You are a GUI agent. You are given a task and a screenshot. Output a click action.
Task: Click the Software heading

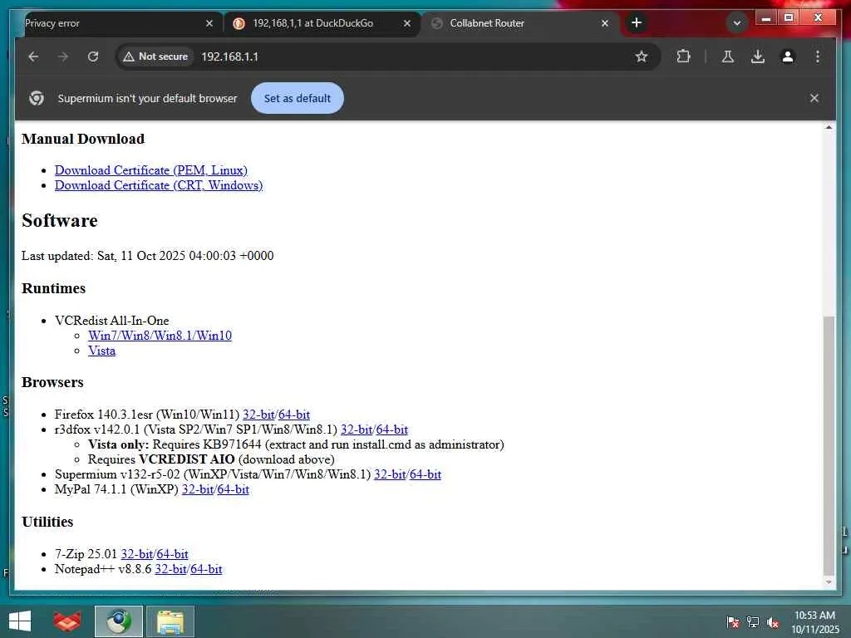point(60,221)
